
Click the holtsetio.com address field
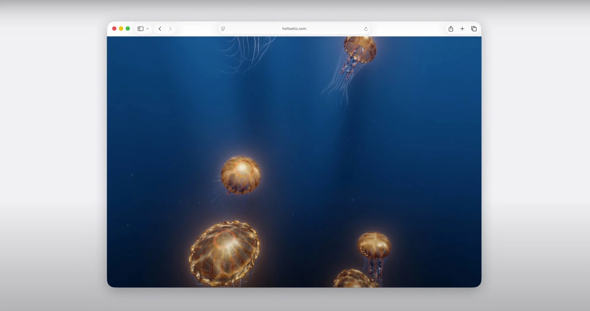tap(294, 29)
